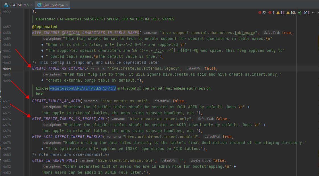Click the yellow warning icon showing 11
Image resolution: width=319 pixels, height=176 pixels.
click(x=278, y=13)
